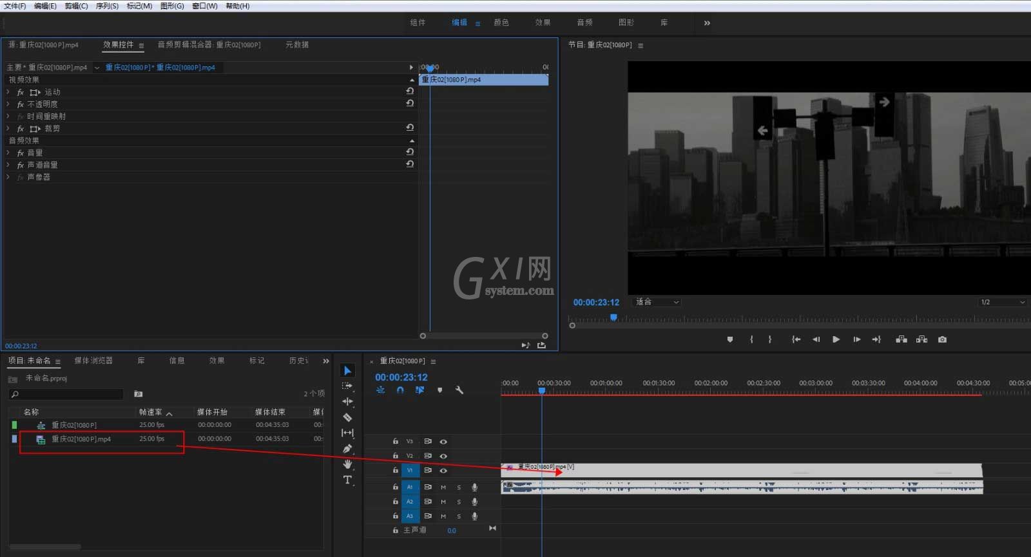Expand Channel Volume effect
This screenshot has width=1031, height=557.
(8, 165)
